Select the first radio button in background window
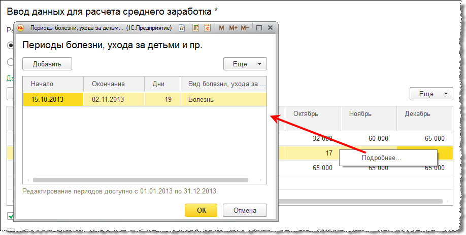This screenshot has width=466, height=235. point(11,46)
